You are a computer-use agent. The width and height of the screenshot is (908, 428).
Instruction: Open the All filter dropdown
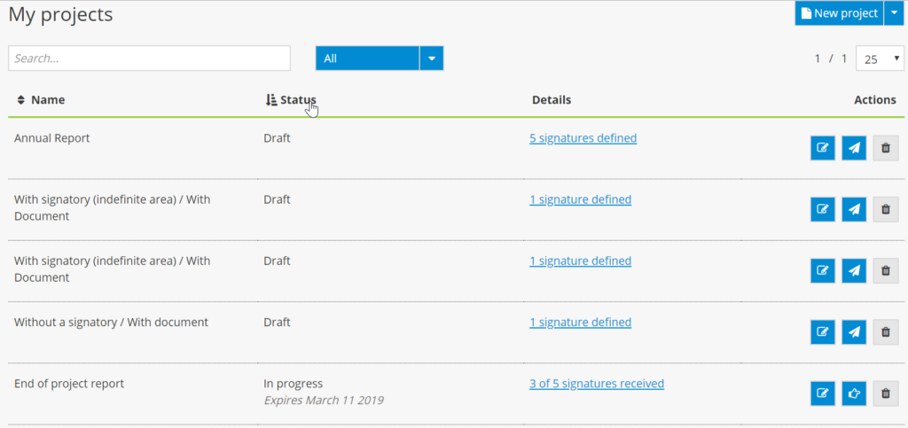coord(431,58)
